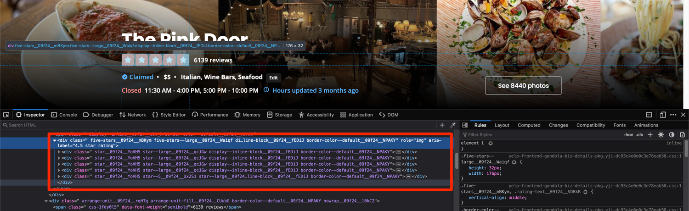
Task: Open the Inspector panel tab
Action: click(x=30, y=115)
